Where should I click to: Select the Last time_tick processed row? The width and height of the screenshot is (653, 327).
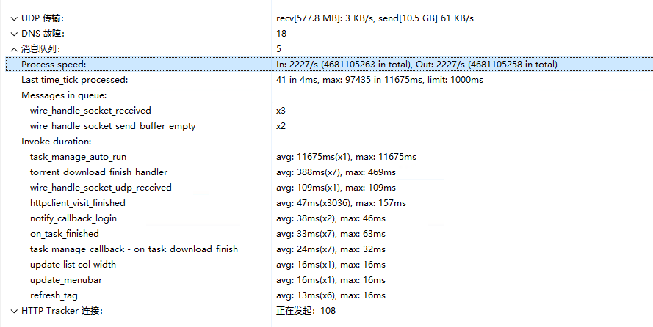[75, 80]
